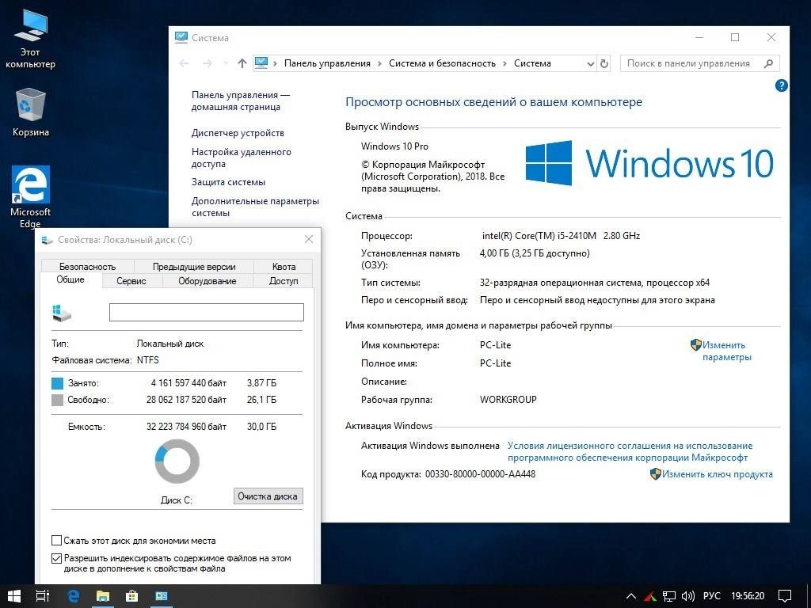Expand chevron after 'Панель управления' breadcrumb

(379, 63)
